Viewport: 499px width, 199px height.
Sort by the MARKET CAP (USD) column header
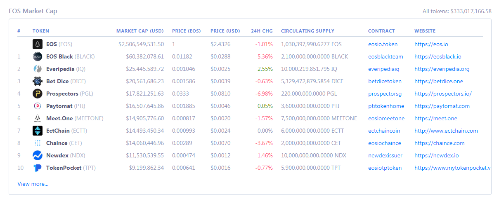coord(140,31)
